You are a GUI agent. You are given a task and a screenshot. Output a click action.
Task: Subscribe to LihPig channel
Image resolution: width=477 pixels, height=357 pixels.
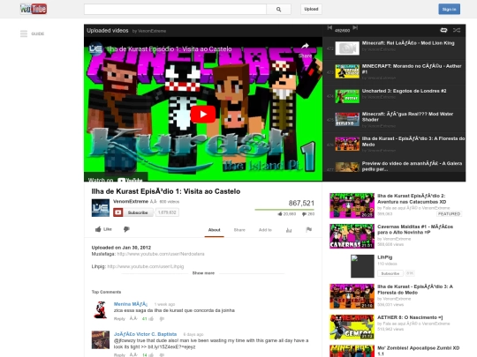tap(390, 273)
